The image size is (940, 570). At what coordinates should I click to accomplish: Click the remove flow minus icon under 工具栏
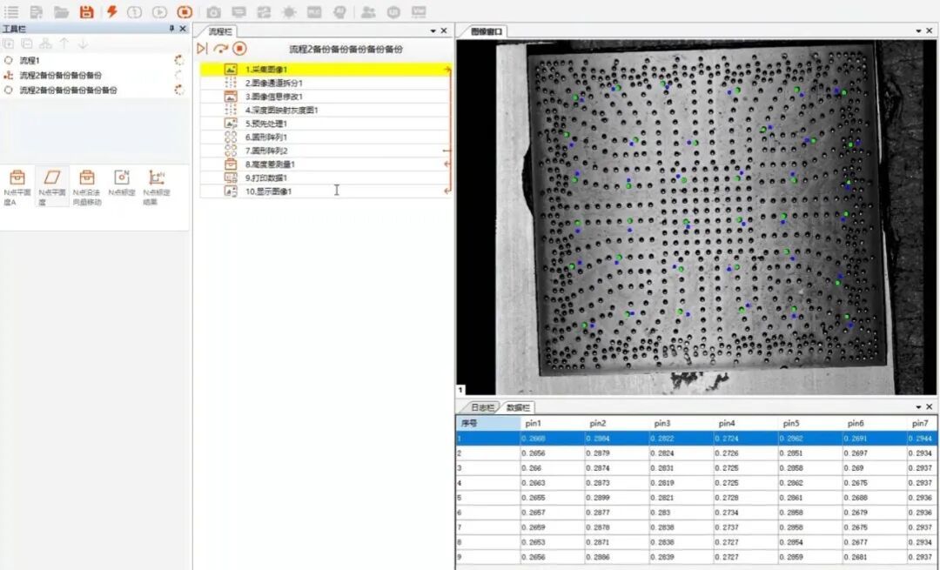point(27,44)
